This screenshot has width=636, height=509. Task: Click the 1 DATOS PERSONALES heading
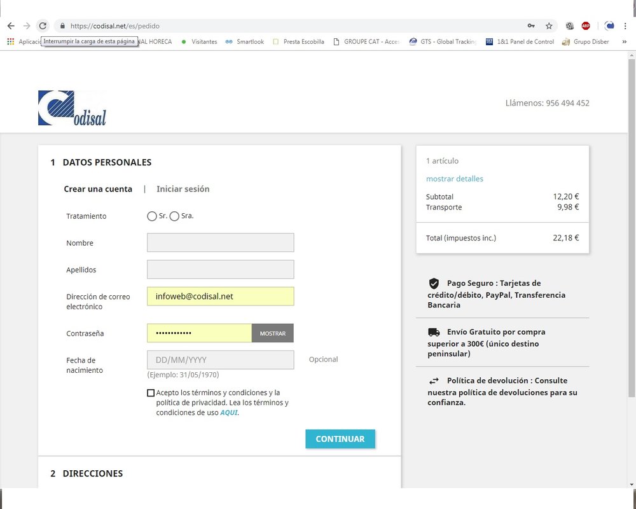(100, 162)
